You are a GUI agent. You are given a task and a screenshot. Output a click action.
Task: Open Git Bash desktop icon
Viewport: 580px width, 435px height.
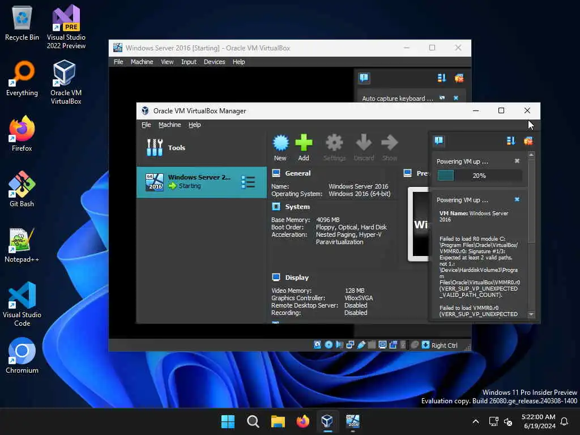point(22,189)
